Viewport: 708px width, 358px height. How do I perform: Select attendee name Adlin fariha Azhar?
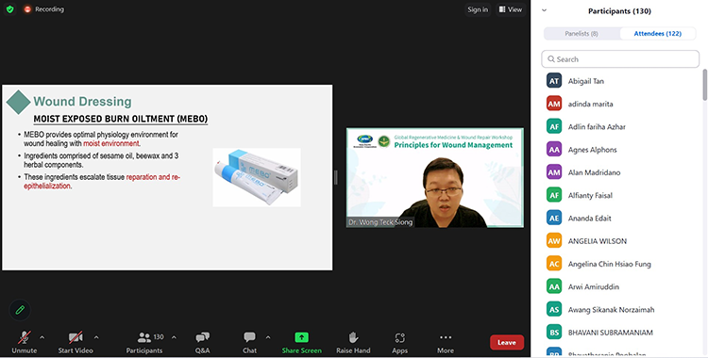pos(597,126)
